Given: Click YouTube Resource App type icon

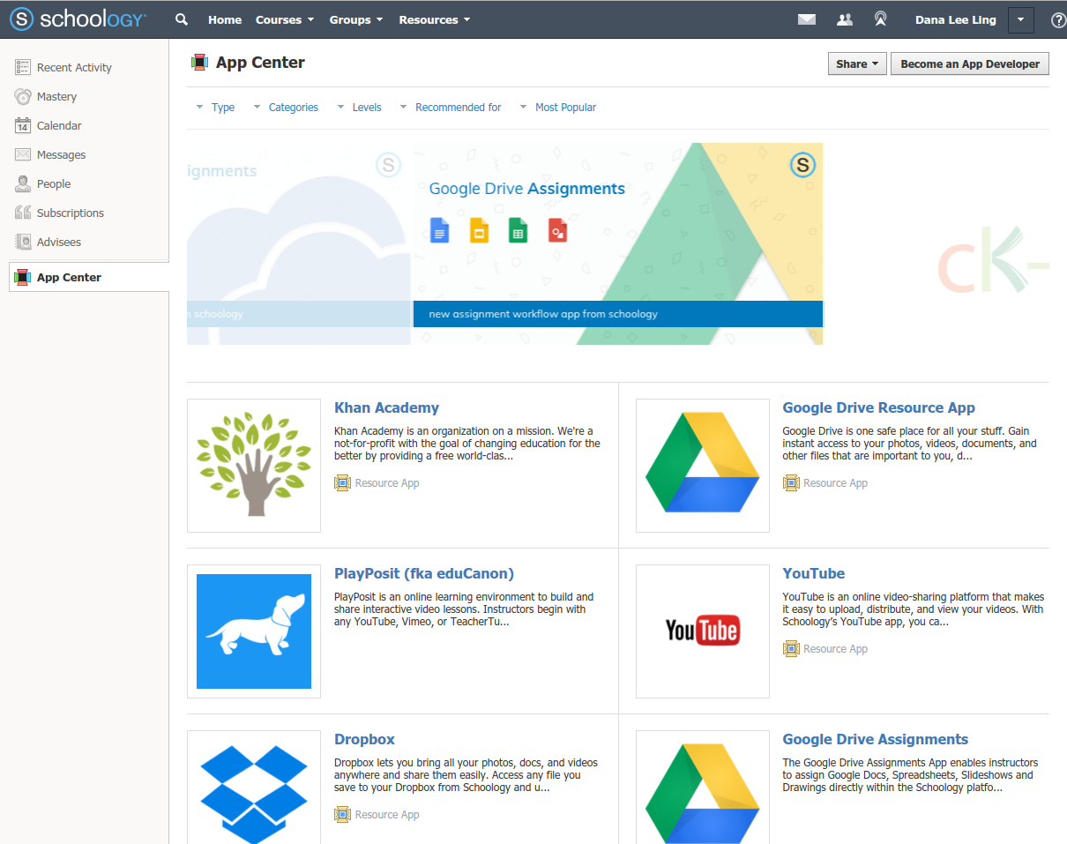Looking at the screenshot, I should click(x=791, y=648).
